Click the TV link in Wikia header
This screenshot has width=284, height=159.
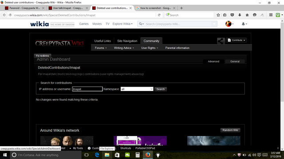(107, 24)
